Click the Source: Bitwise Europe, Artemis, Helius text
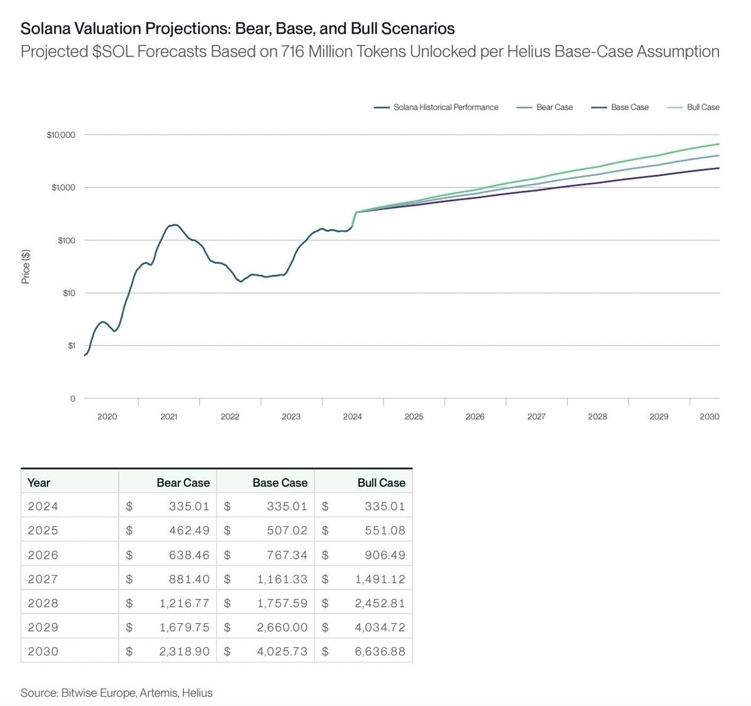Viewport: 751px width, 706px height. coord(116,693)
